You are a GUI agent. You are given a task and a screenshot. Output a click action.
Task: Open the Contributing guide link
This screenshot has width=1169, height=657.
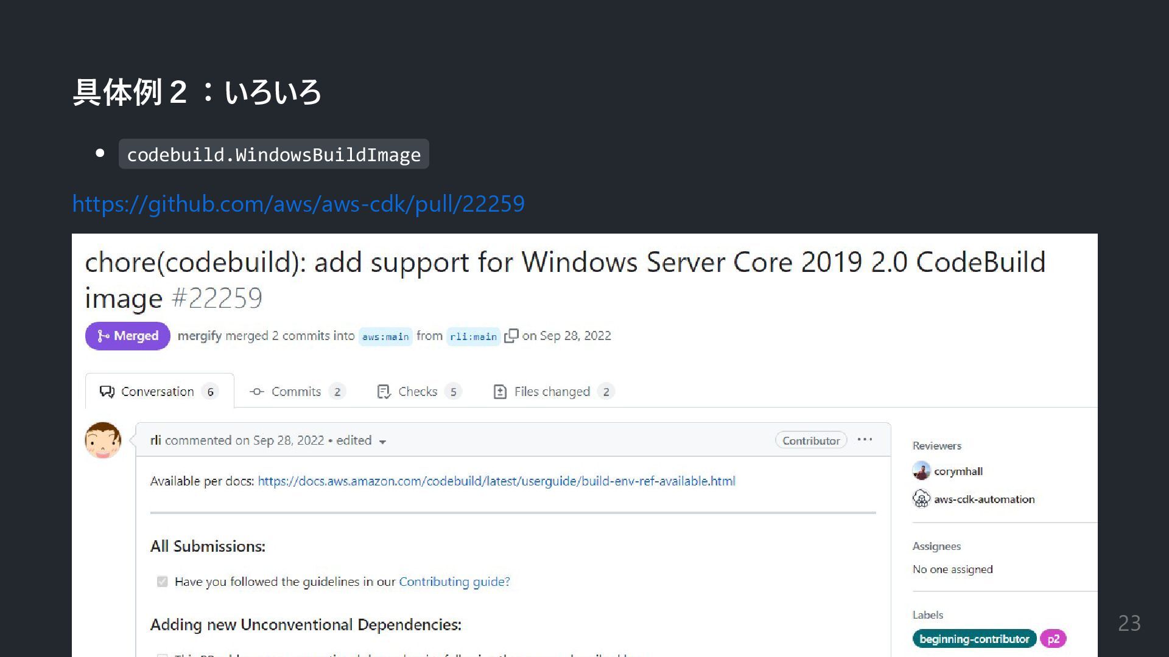[x=454, y=582]
